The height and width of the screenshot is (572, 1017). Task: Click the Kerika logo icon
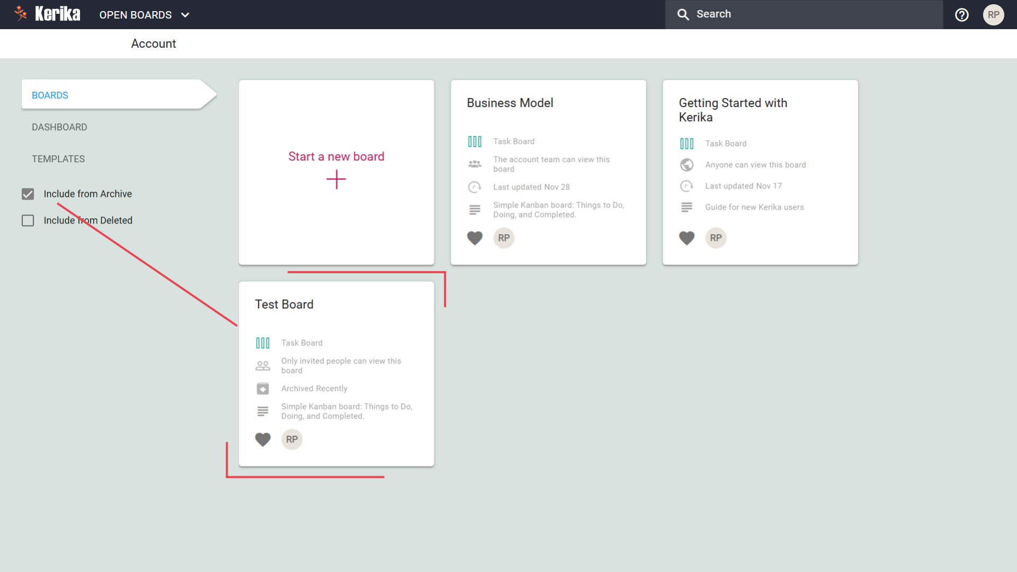tap(21, 13)
